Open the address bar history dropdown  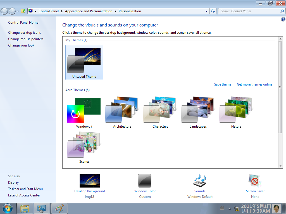point(206,11)
